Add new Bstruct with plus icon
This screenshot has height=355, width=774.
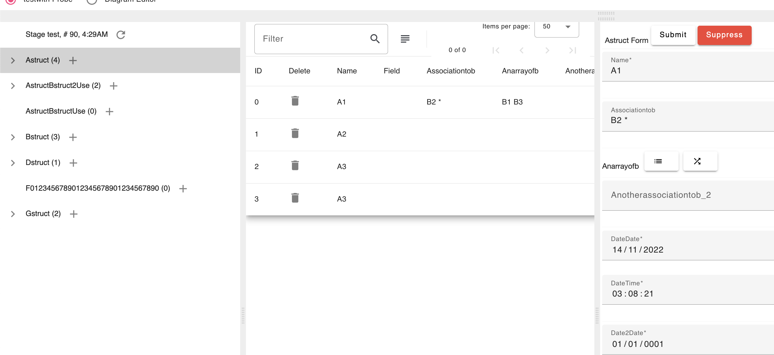(x=73, y=137)
